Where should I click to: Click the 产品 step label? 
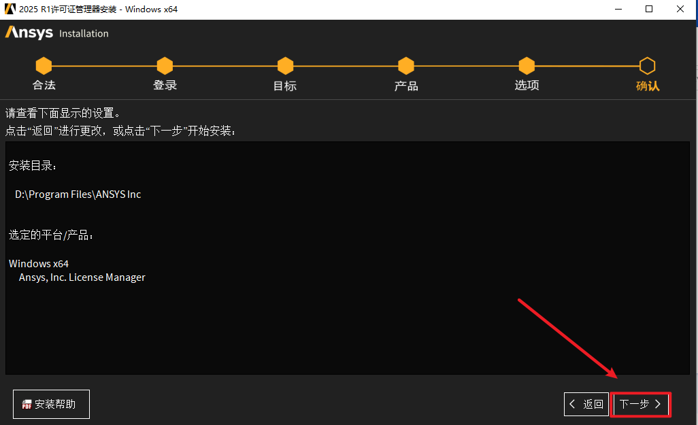coord(406,86)
